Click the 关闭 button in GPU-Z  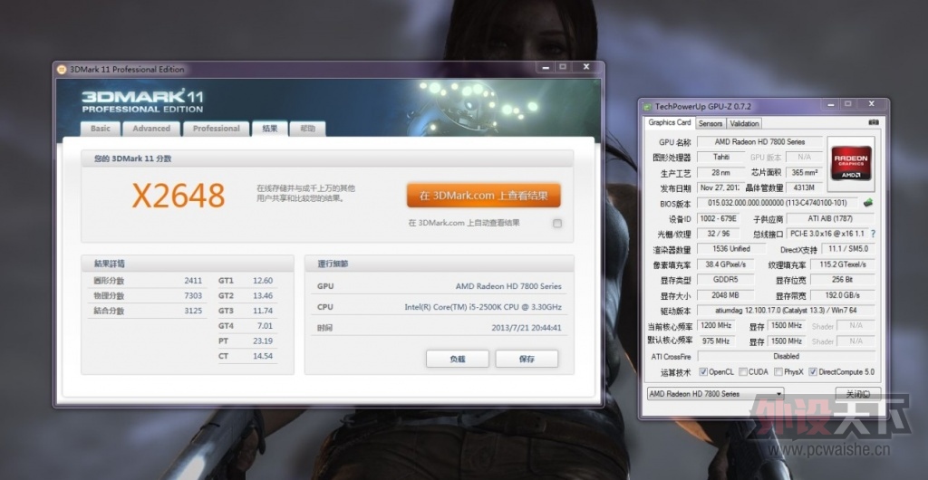click(x=857, y=394)
